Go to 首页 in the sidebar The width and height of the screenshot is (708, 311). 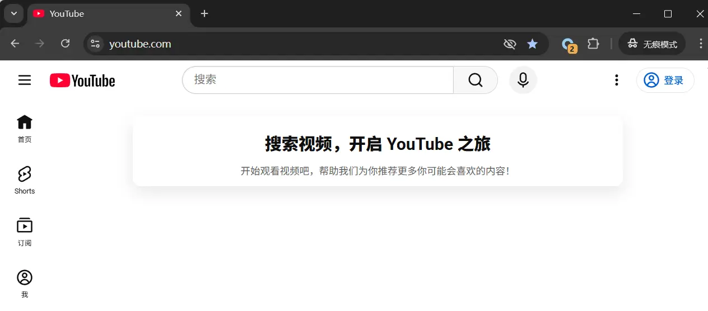tap(25, 129)
